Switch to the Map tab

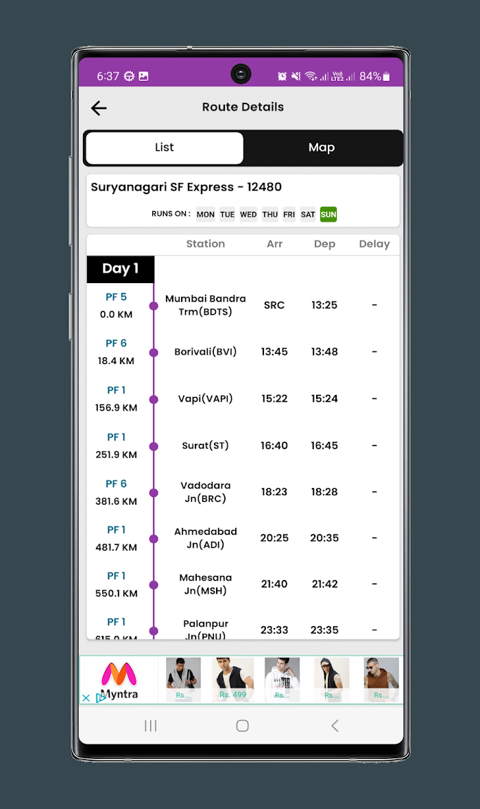click(x=322, y=147)
